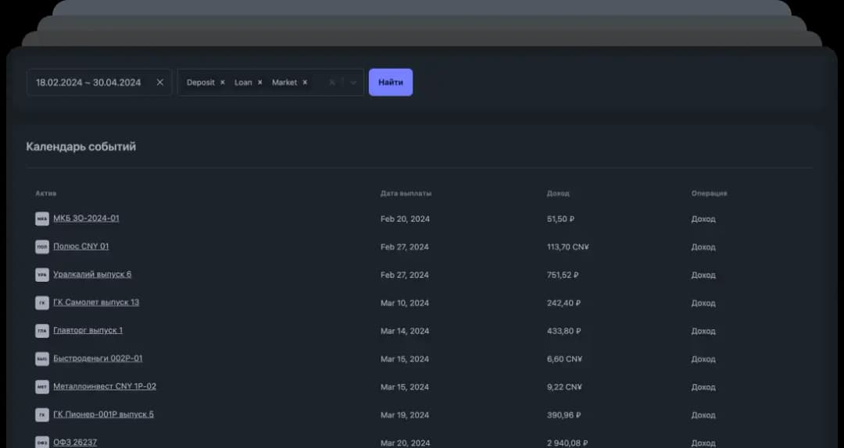Image resolution: width=844 pixels, height=448 pixels.
Task: Click the date Mar 14, 2024
Action: [405, 331]
